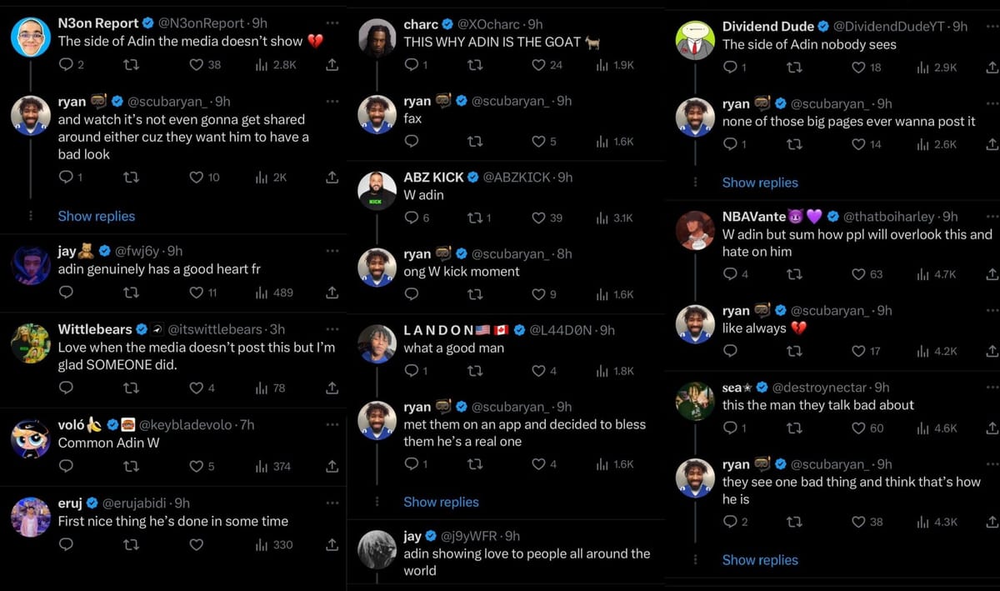Open more options on ABZ KICK tweet
Screen dimensions: 1000x591
(x=652, y=177)
